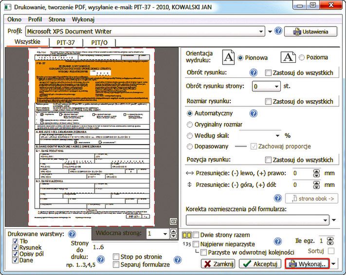Screen dimensions: 346x275
Task: Click the help icon right of Separuj formularze
Action: pos(178,260)
